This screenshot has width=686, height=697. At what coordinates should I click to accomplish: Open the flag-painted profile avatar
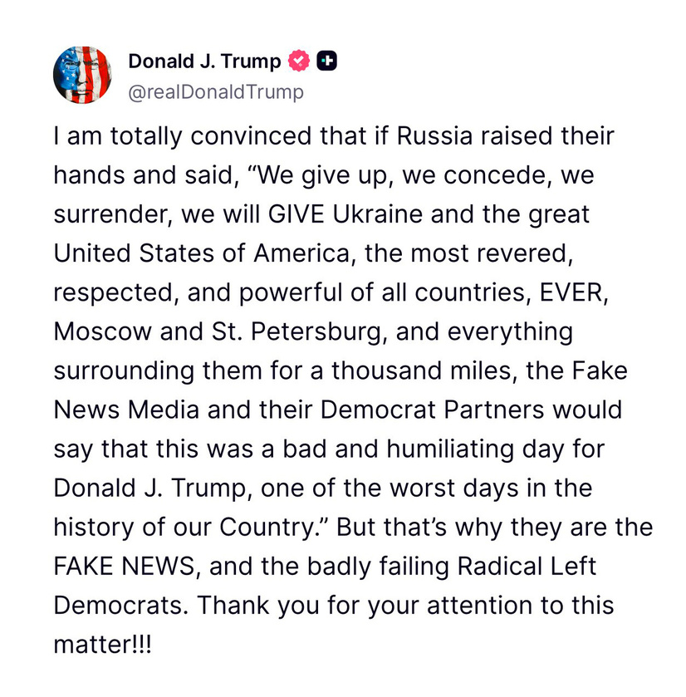[x=82, y=75]
